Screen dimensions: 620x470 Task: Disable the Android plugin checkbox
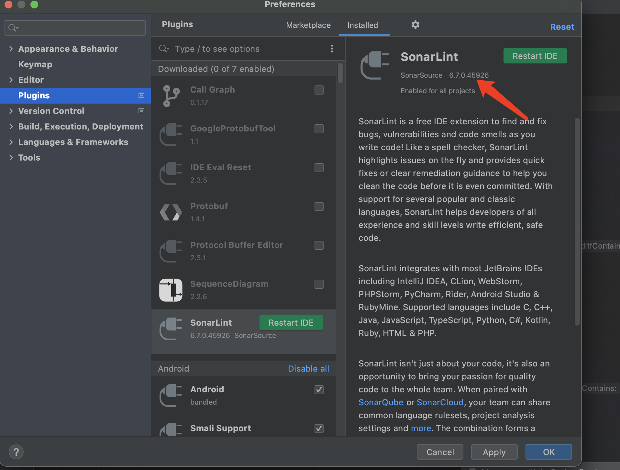click(319, 390)
